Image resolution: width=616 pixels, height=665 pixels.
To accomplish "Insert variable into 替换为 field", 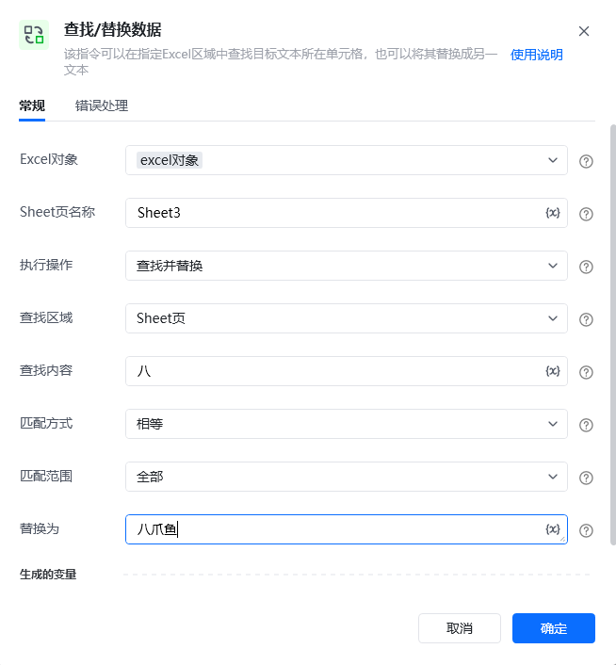I will (x=552, y=529).
